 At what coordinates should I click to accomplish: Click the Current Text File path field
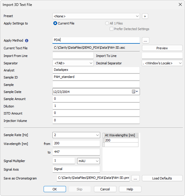(96, 48)
